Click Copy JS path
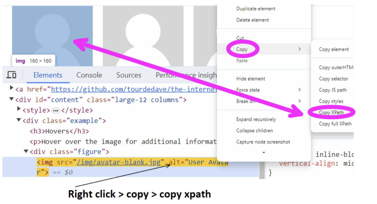Viewport: 377px width, 204px height. (333, 90)
